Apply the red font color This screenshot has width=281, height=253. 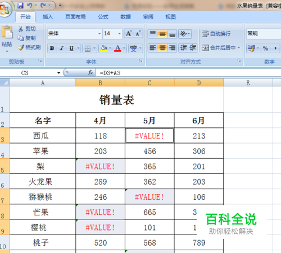[x=117, y=48]
